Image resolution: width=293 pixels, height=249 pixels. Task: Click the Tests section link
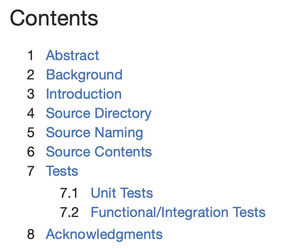pyautogui.click(x=62, y=171)
